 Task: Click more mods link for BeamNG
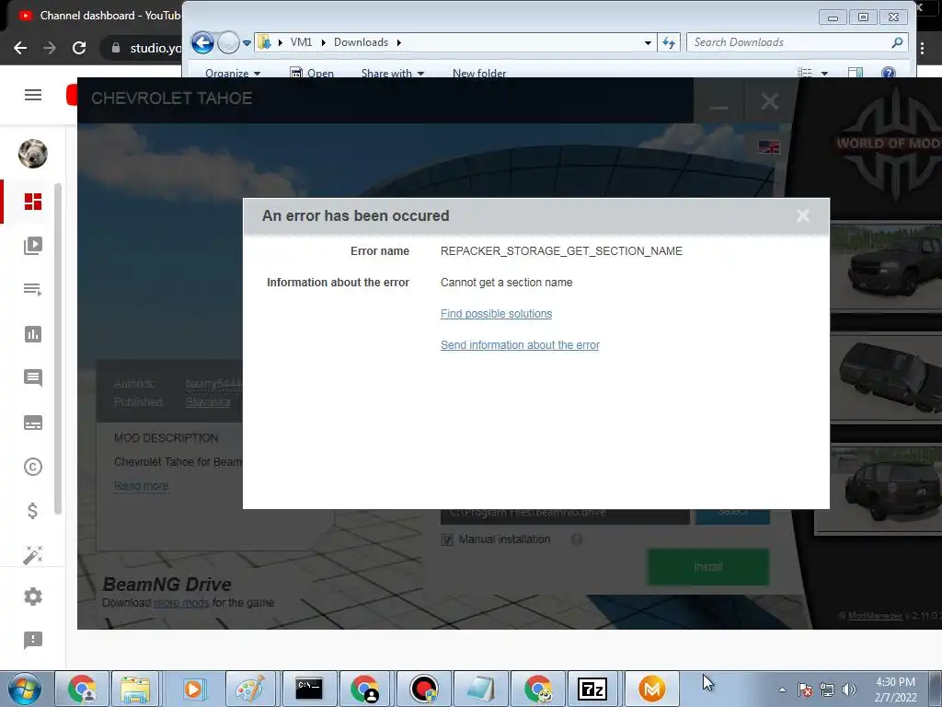coord(181,602)
